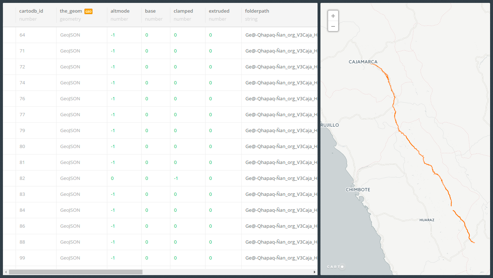Image resolution: width=493 pixels, height=278 pixels.
Task: Click cartodb_id cell 74
Action: 22,83
